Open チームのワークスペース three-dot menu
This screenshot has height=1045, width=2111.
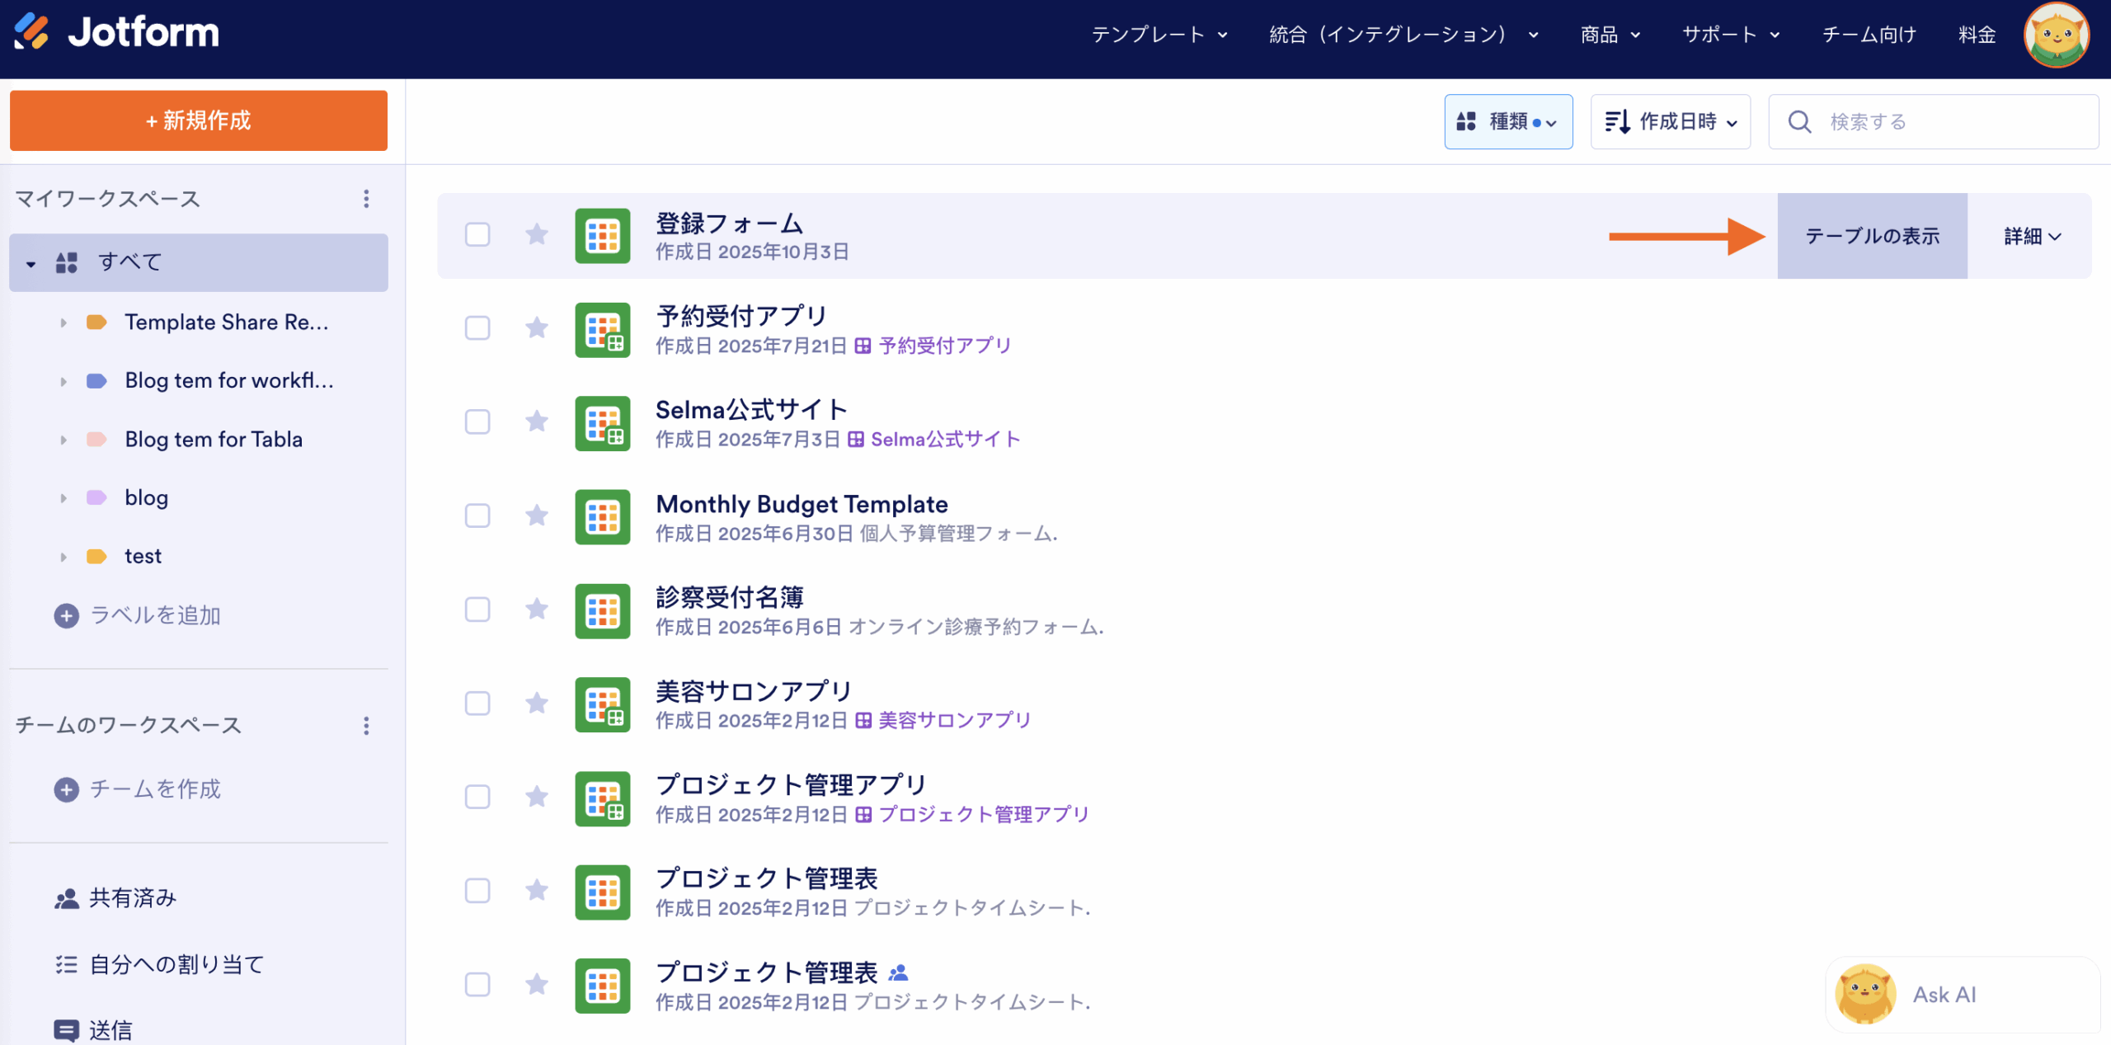click(x=366, y=726)
